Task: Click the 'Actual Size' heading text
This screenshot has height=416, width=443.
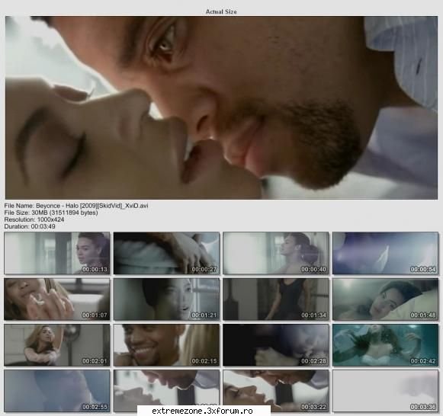Action: [221, 11]
